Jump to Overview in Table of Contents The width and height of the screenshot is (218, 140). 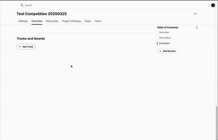[x=164, y=32]
